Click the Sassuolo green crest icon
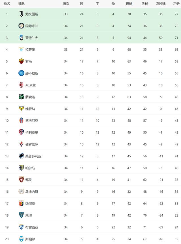This screenshot has height=244, width=181. point(21,97)
